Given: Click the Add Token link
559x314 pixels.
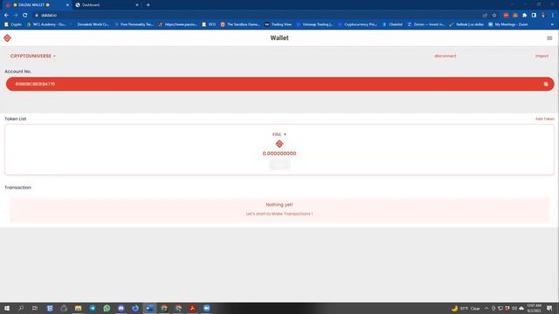Looking at the screenshot, I should 544,119.
